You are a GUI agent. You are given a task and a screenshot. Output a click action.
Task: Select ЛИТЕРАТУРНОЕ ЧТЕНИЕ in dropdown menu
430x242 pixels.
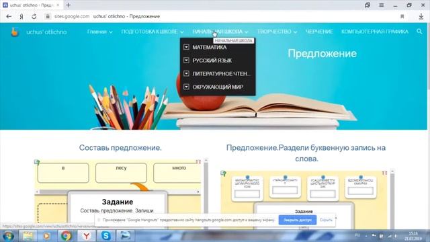221,73
